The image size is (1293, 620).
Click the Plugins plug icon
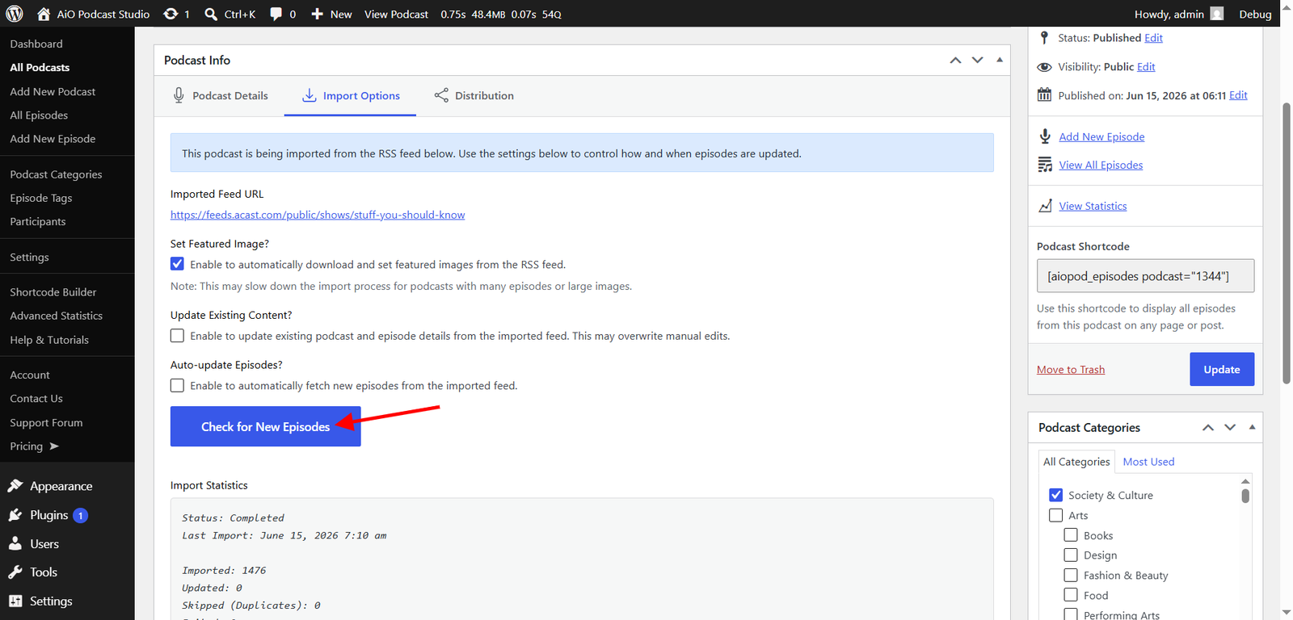coord(15,514)
